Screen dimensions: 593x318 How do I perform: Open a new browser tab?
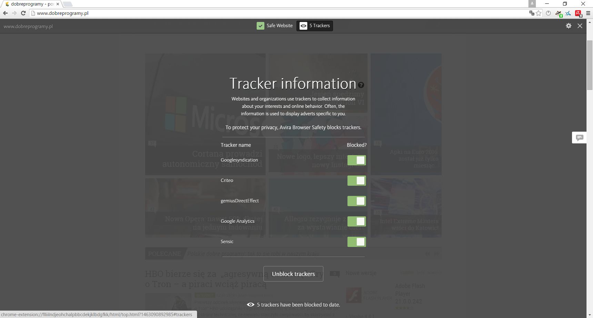tap(68, 4)
